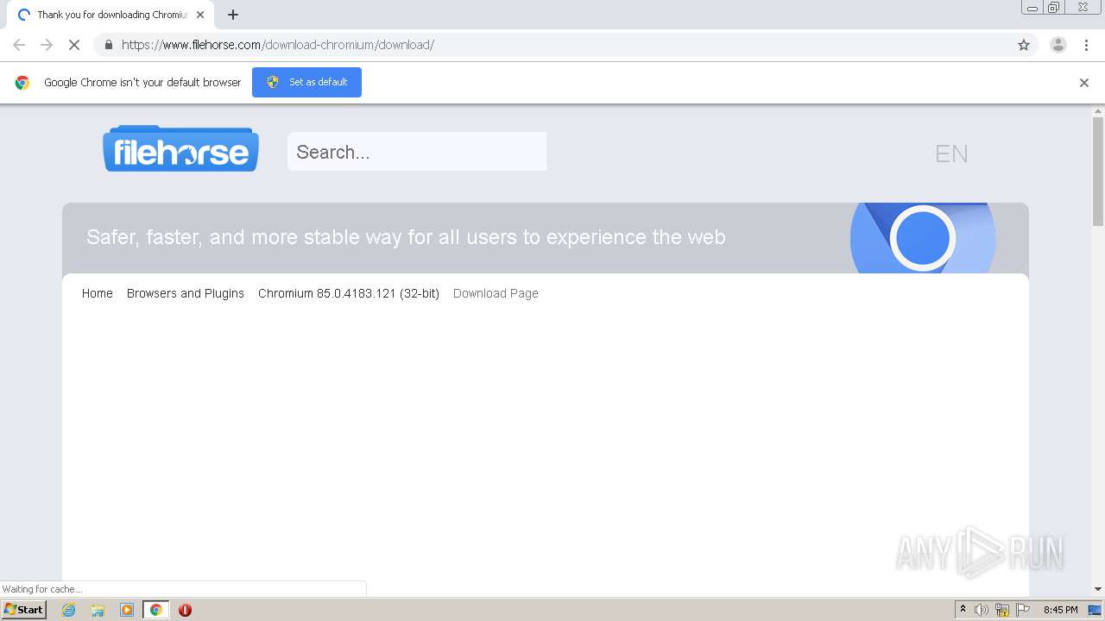The height and width of the screenshot is (621, 1105).
Task: Open Chromium 85.0.4183.121 (32-bit) breadcrumb
Action: tap(349, 293)
